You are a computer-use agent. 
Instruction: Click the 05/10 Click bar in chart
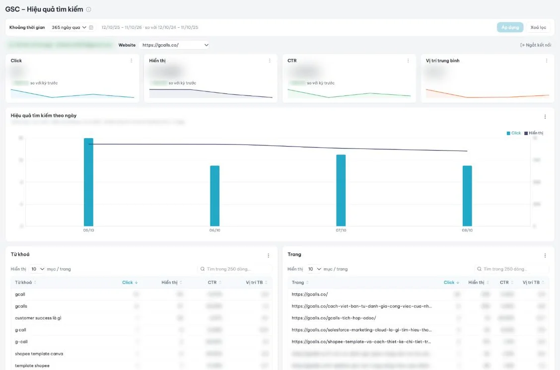click(x=88, y=182)
